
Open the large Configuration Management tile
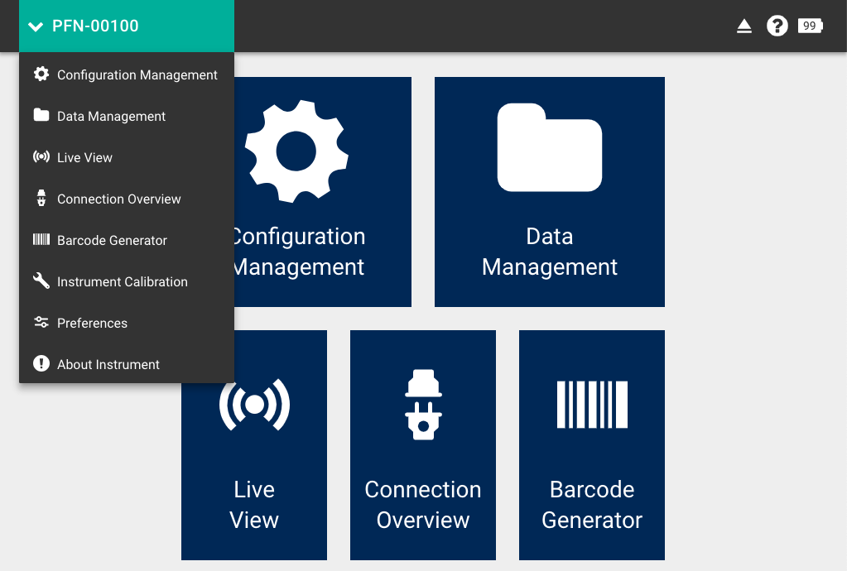tap(323, 192)
